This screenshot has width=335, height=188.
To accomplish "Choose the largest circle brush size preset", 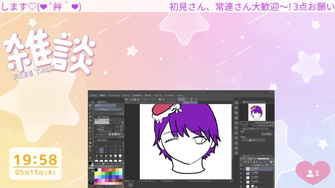I will pyautogui.click(x=120, y=156).
